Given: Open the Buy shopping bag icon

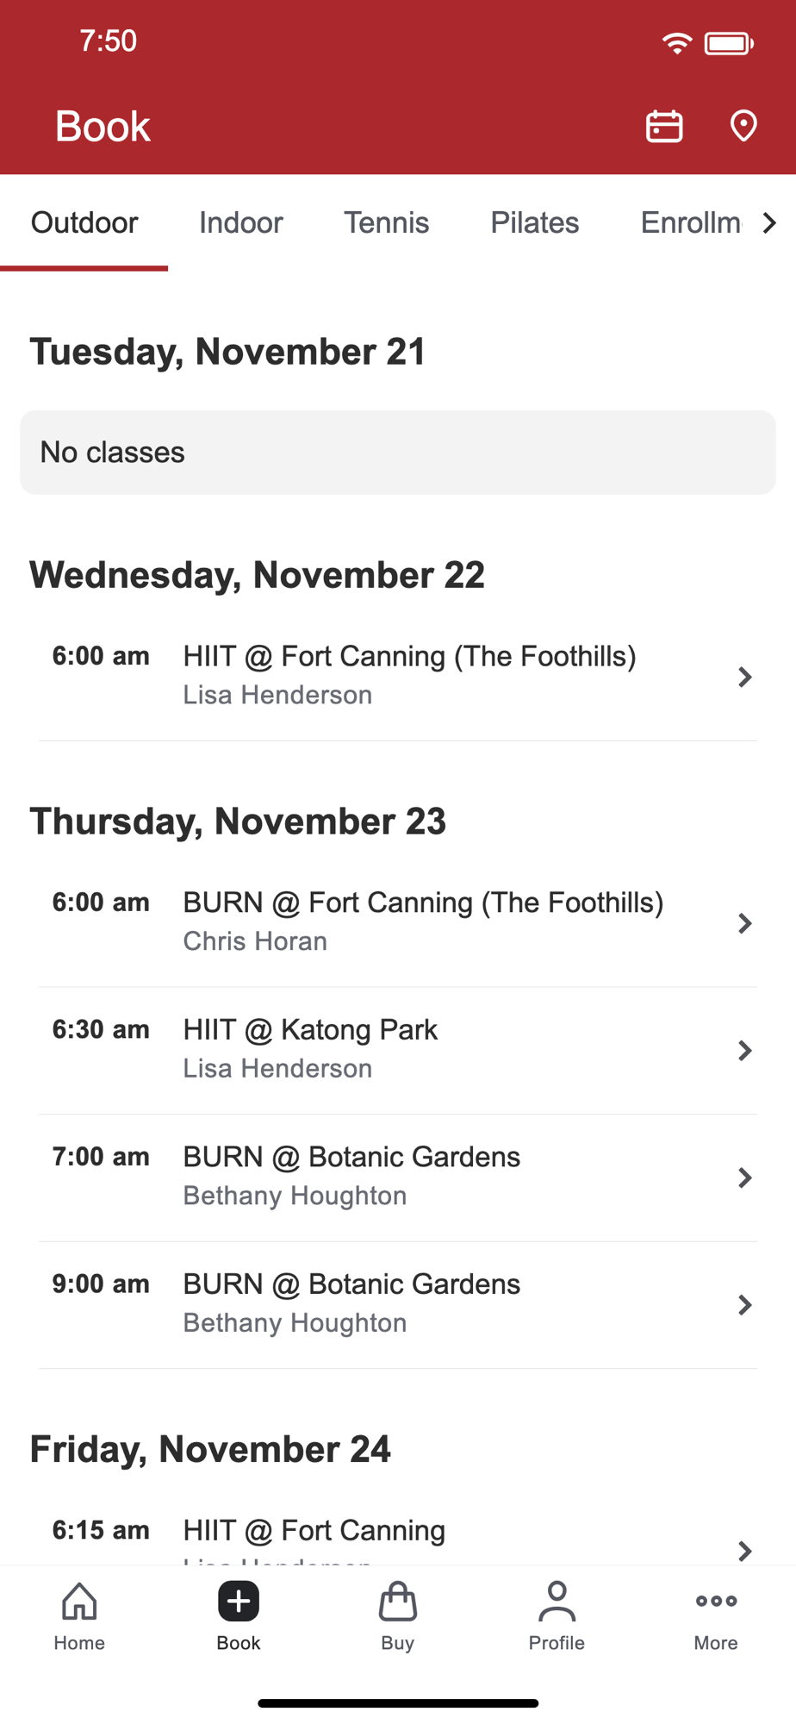Looking at the screenshot, I should 398,1602.
